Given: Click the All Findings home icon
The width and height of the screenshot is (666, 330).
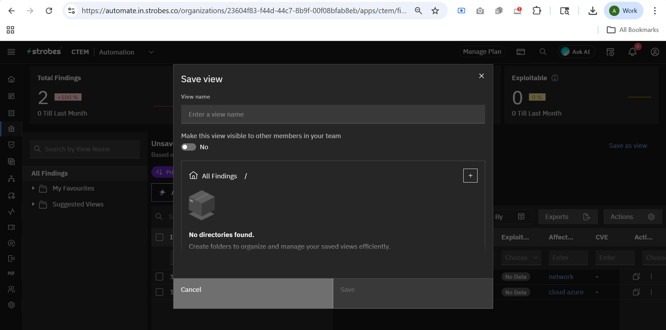Looking at the screenshot, I should 193,176.
